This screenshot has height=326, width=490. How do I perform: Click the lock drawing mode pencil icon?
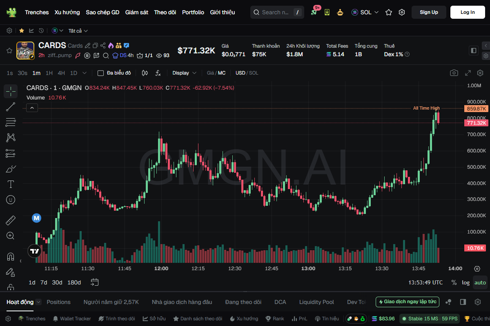pos(11,272)
